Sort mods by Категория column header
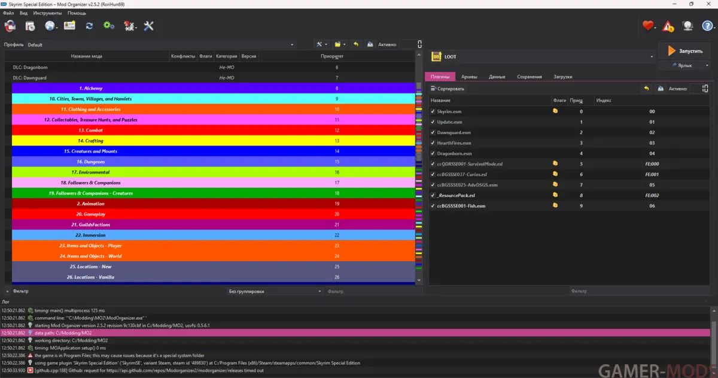Screen dimensions: 718x378 point(227,56)
